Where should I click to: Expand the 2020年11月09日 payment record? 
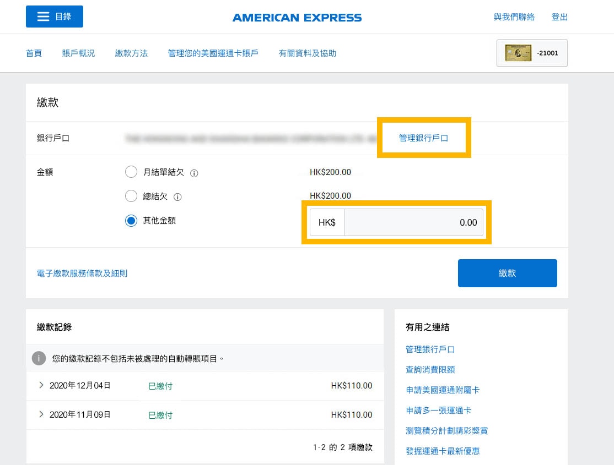(x=41, y=414)
